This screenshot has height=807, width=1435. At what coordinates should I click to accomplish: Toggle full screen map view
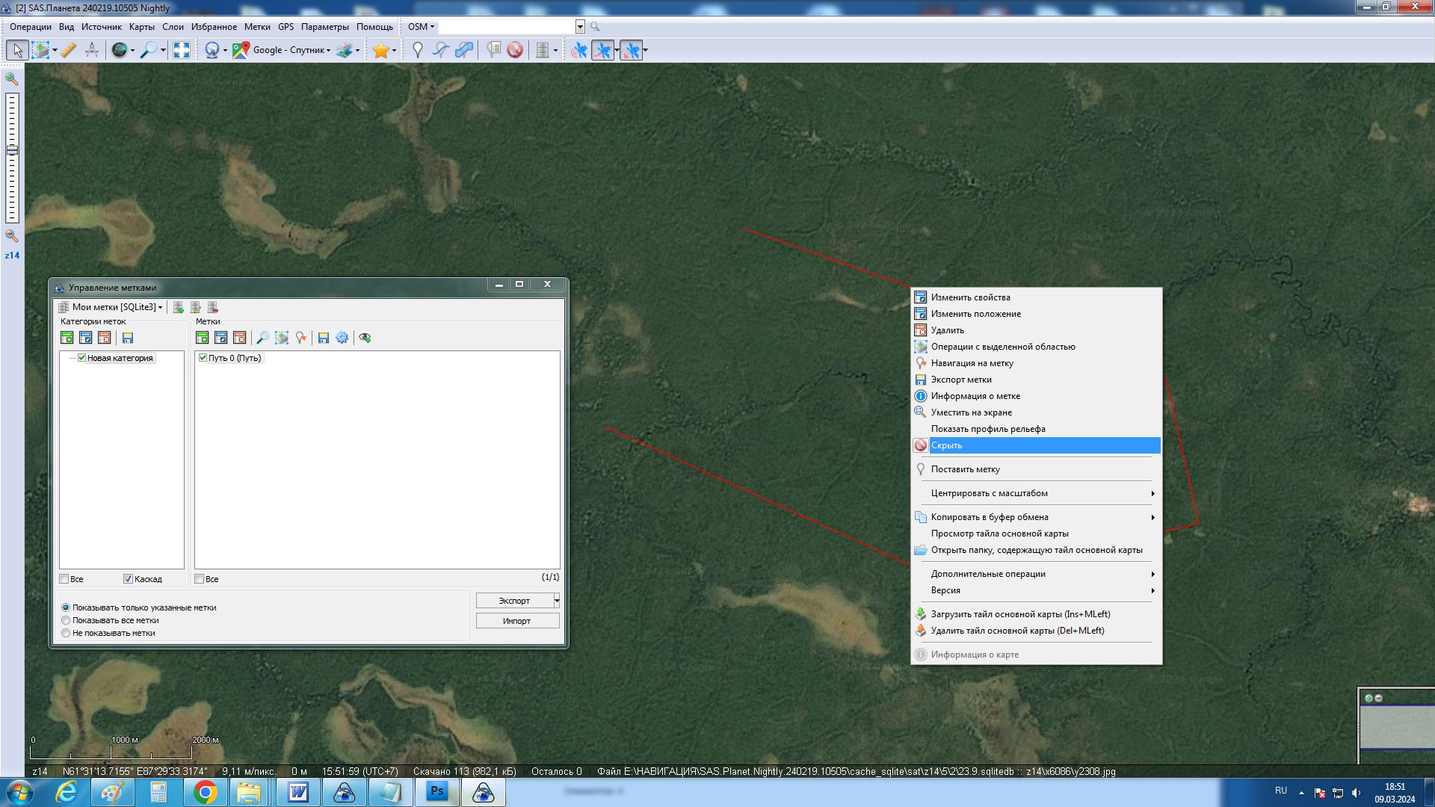click(x=182, y=50)
